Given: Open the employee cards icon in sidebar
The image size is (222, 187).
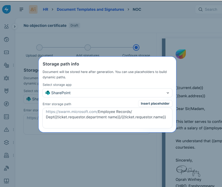Looking at the screenshot, I should 6,65.
